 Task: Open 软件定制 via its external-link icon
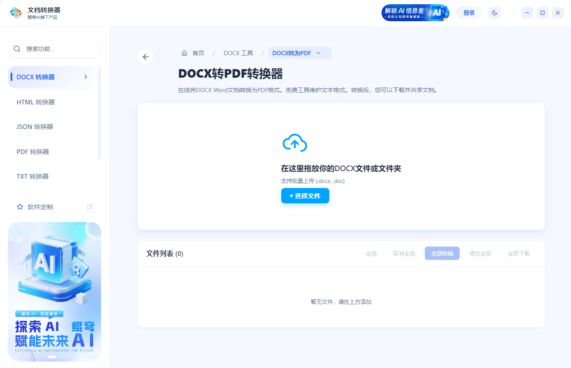90,206
